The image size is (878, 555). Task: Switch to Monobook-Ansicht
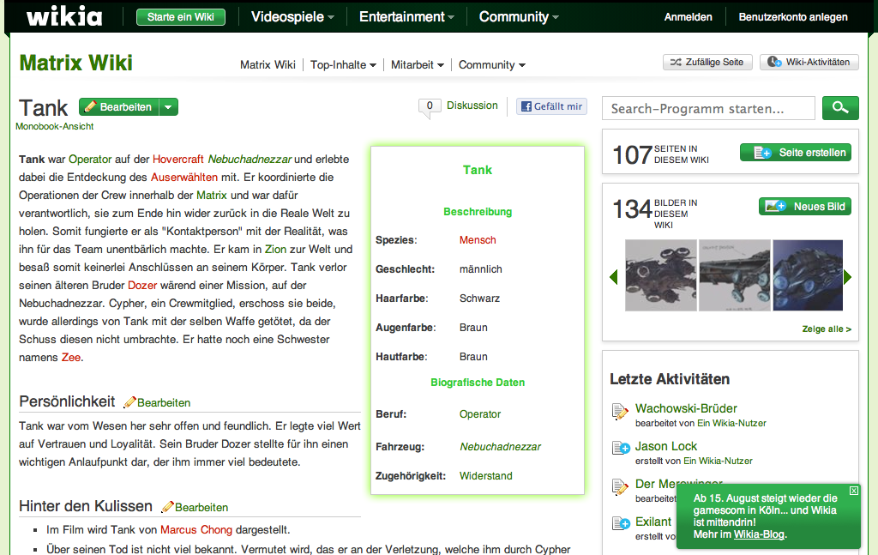[54, 127]
